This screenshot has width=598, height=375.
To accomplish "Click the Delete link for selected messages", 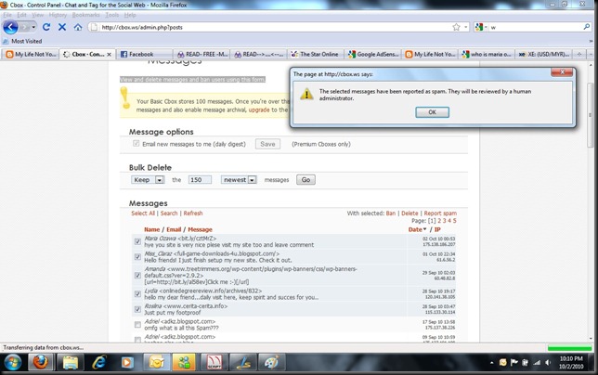I will click(x=409, y=213).
